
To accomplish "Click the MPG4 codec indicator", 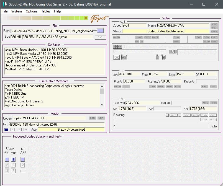I will [214, 28].
